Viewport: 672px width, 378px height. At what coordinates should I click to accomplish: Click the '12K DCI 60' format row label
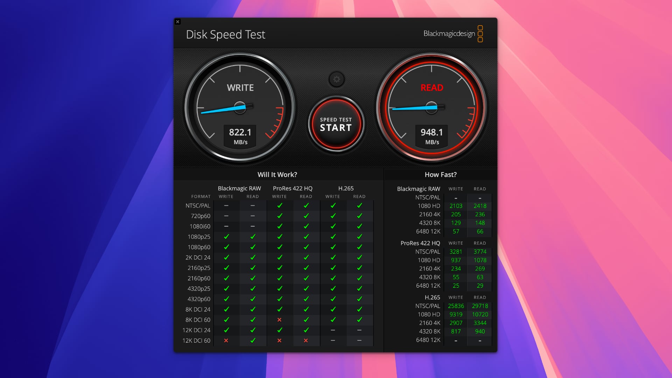196,341
